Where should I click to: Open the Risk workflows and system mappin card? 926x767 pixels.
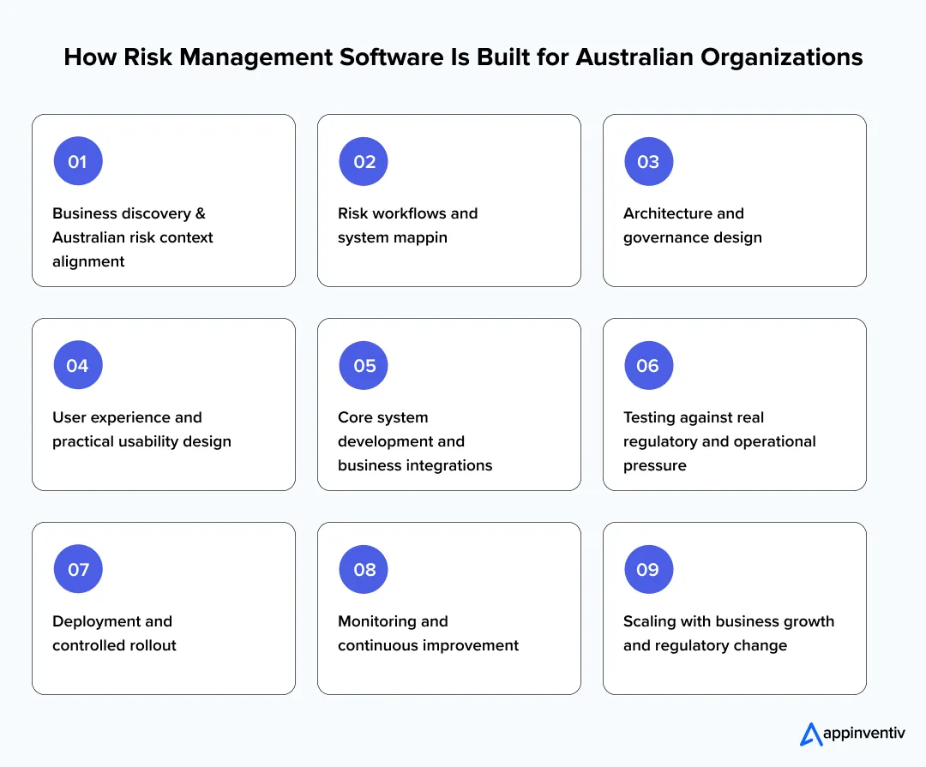tap(448, 200)
